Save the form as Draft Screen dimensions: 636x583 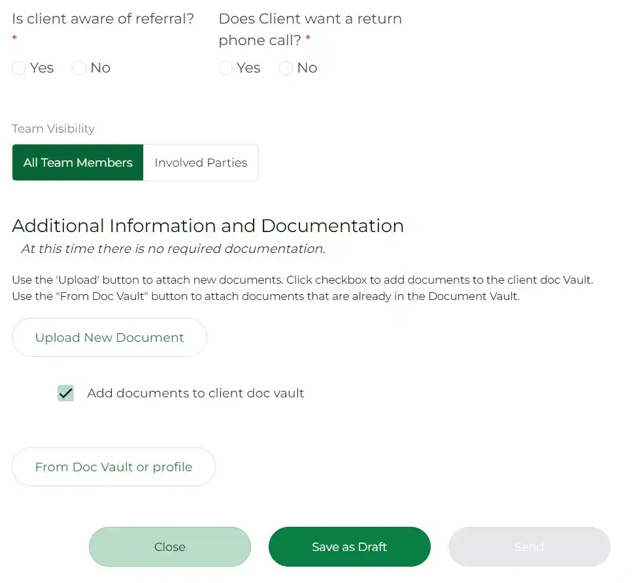pos(350,547)
